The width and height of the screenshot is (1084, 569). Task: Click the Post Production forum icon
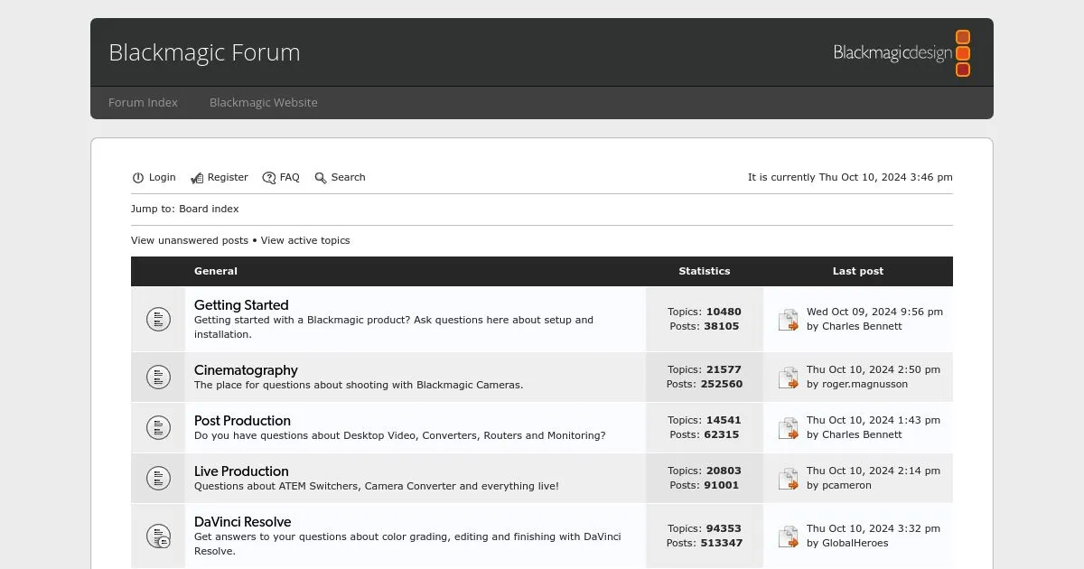(x=158, y=427)
